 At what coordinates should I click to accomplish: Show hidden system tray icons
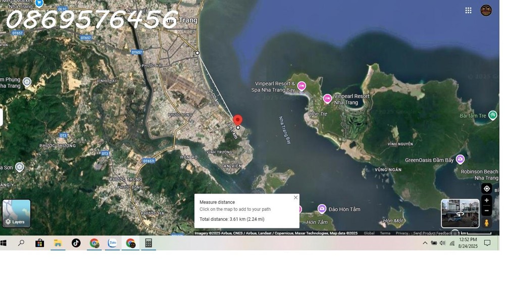(x=425, y=243)
